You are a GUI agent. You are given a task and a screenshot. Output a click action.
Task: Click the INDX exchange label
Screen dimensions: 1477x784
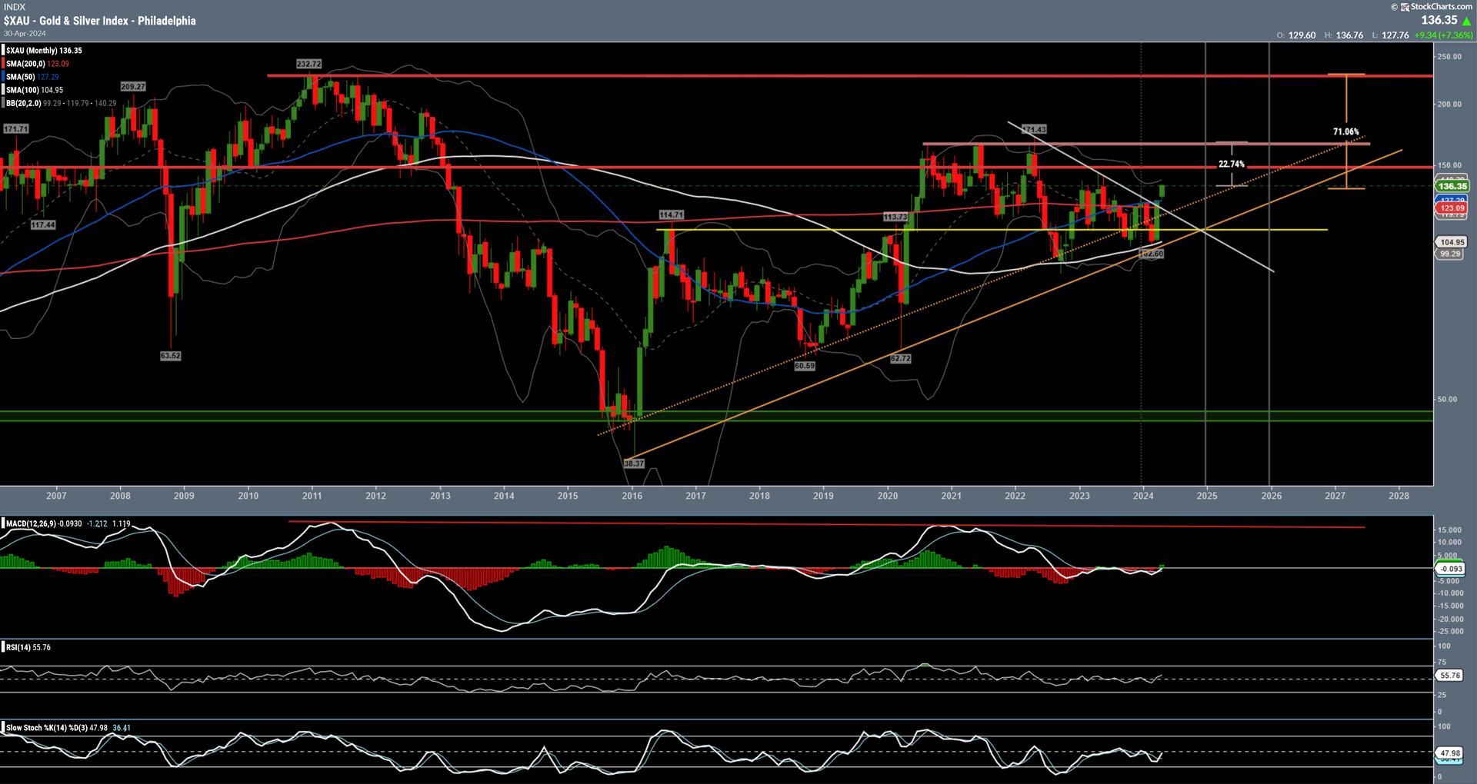15,7
